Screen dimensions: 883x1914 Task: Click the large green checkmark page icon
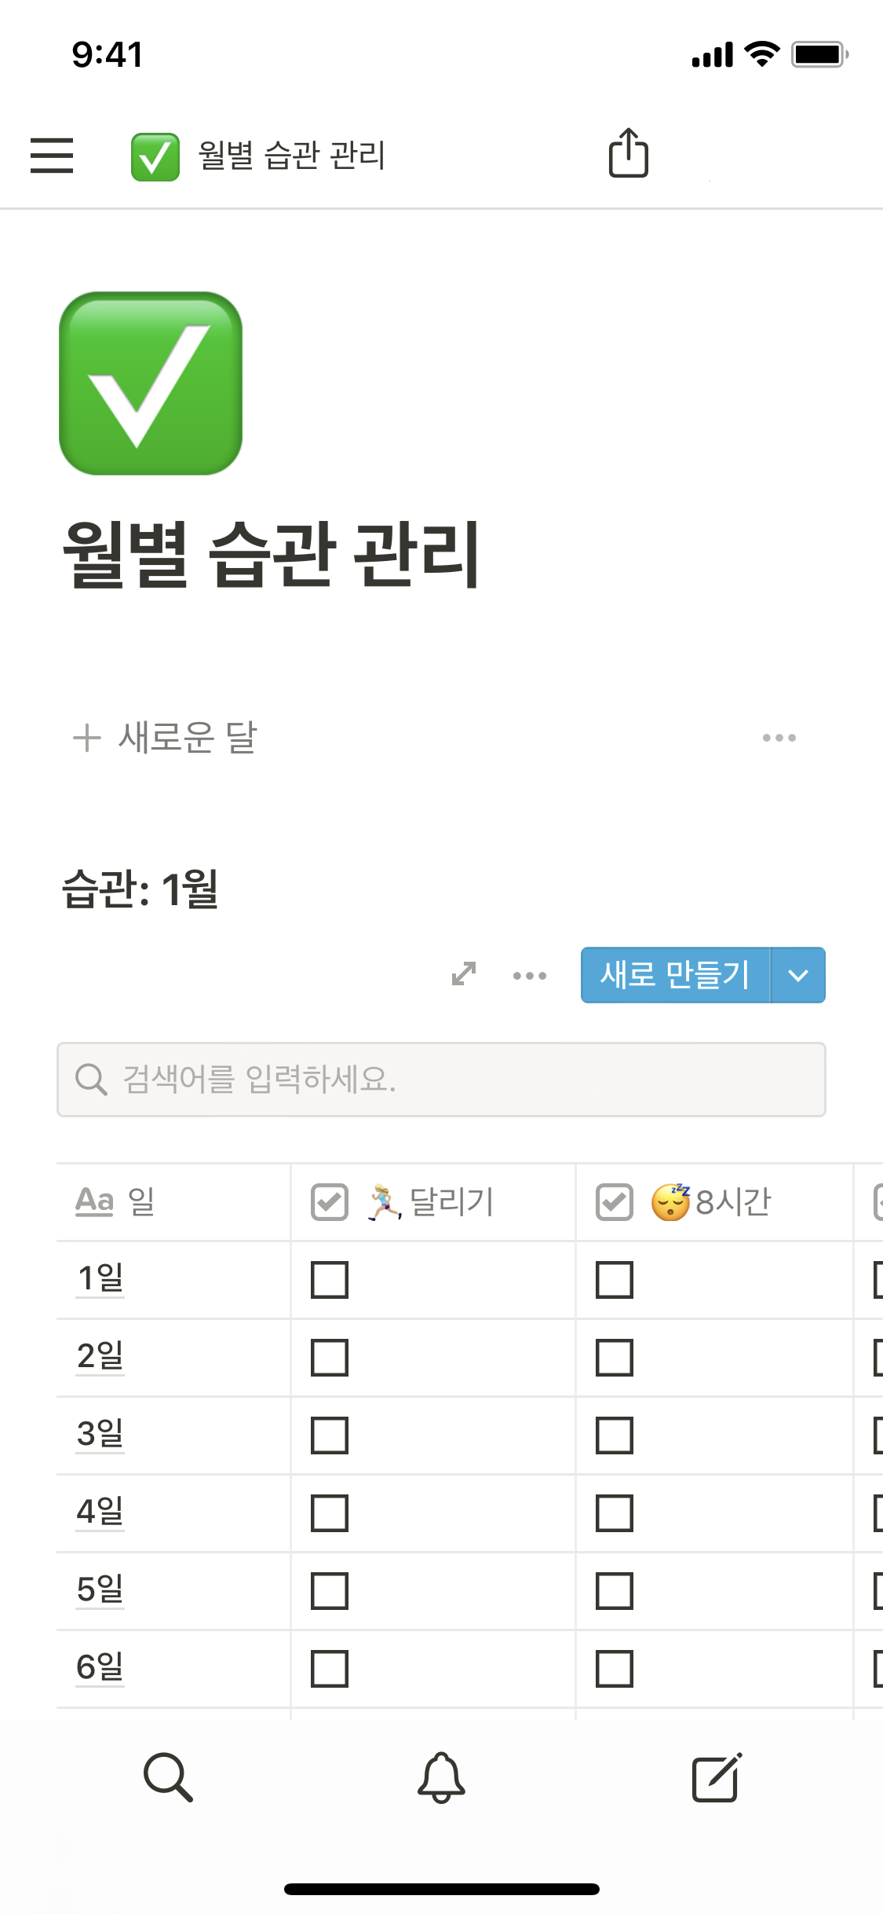[x=151, y=383]
